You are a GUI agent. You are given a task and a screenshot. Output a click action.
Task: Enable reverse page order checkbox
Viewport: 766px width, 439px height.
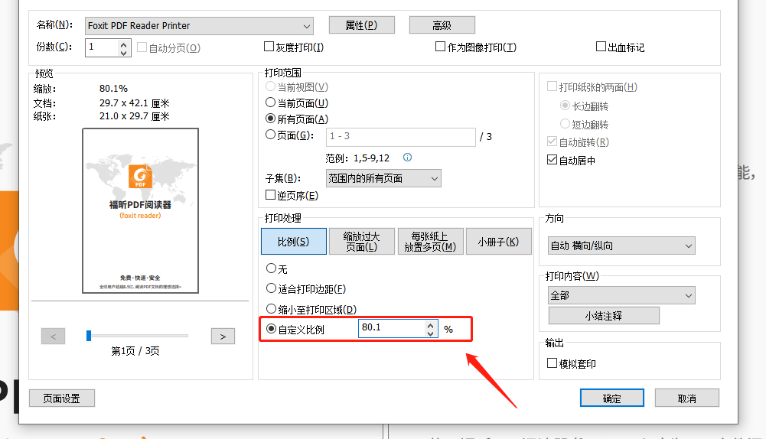click(271, 195)
